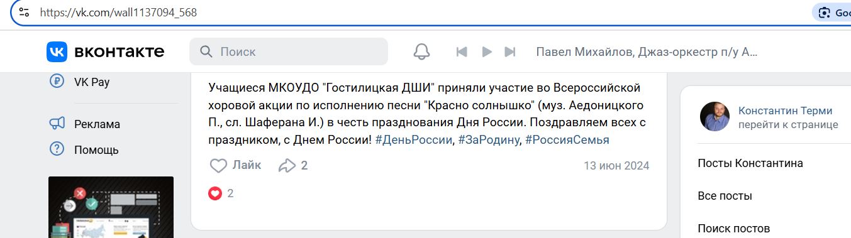Share the post via arrow icon

[293, 166]
